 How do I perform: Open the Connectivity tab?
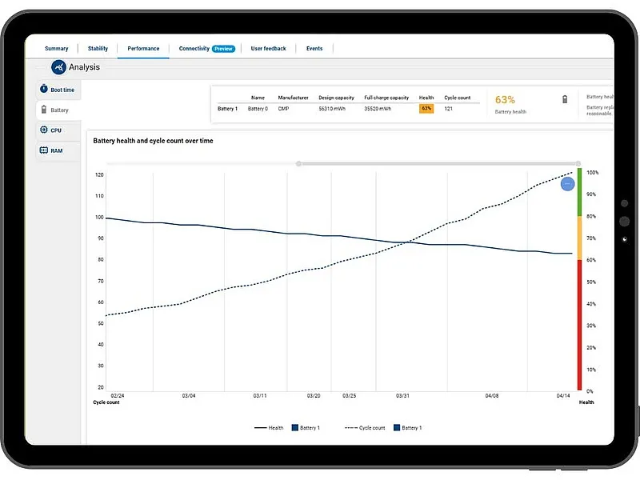pyautogui.click(x=194, y=48)
